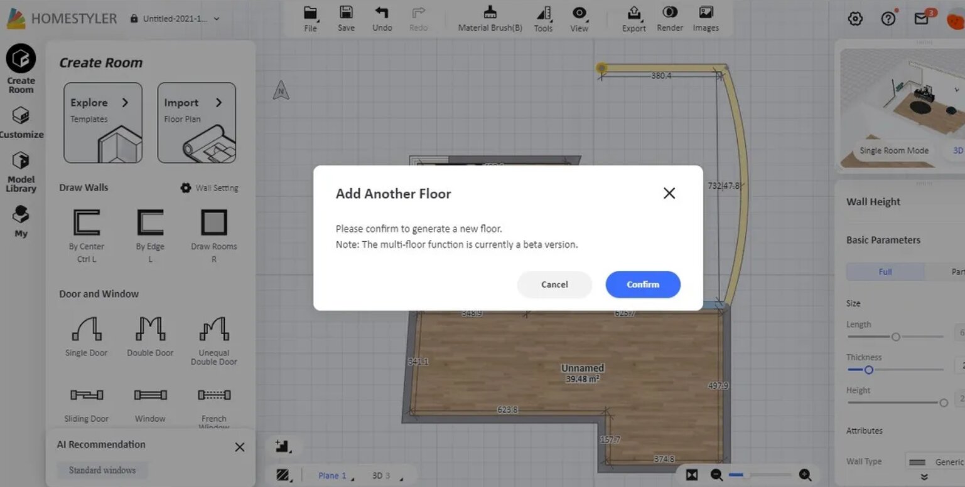
Task: Cancel the Add Another Floor dialog
Action: (x=554, y=285)
